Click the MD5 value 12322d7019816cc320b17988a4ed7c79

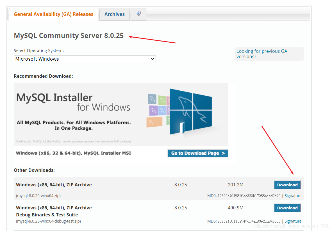tap(249, 196)
